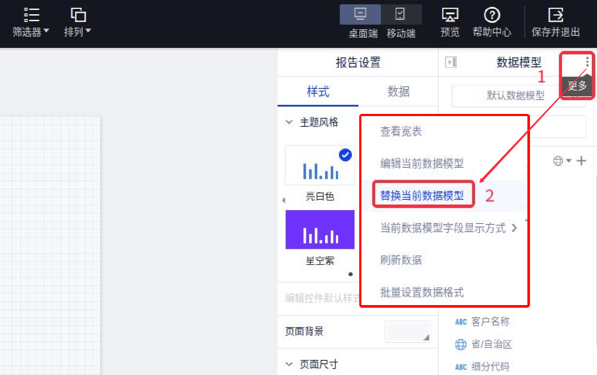This screenshot has height=375, width=597.
Task: Select 替换当前数据模型 menu item
Action: (x=422, y=195)
